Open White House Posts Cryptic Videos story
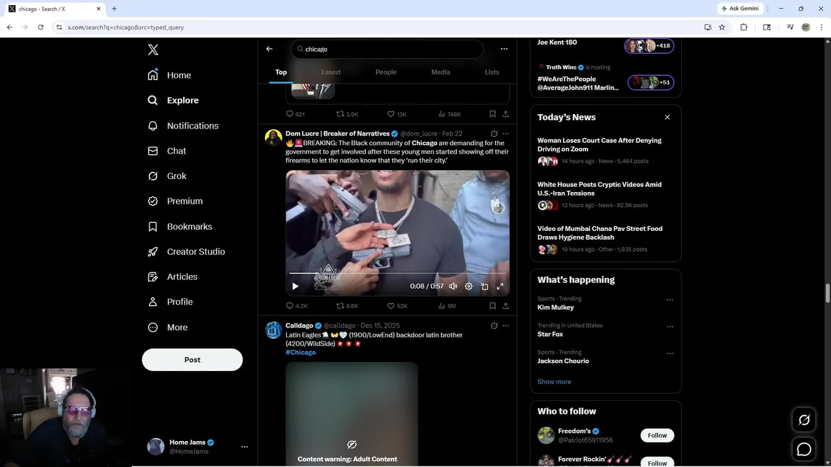The height and width of the screenshot is (467, 831). tap(606, 195)
